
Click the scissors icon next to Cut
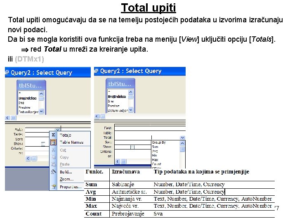53,150
